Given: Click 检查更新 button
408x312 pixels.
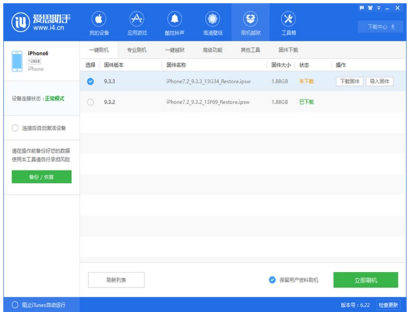Looking at the screenshot, I should click(x=388, y=305).
